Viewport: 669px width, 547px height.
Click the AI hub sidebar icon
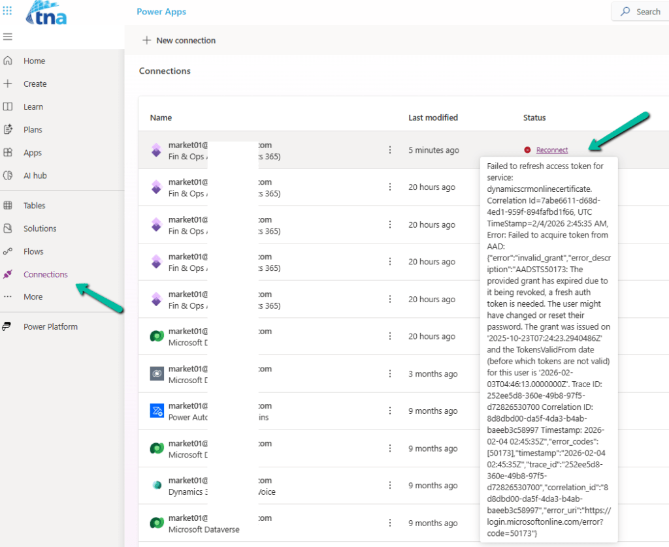pyautogui.click(x=8, y=176)
